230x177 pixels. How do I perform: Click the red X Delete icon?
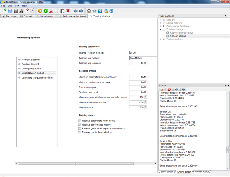68,11
